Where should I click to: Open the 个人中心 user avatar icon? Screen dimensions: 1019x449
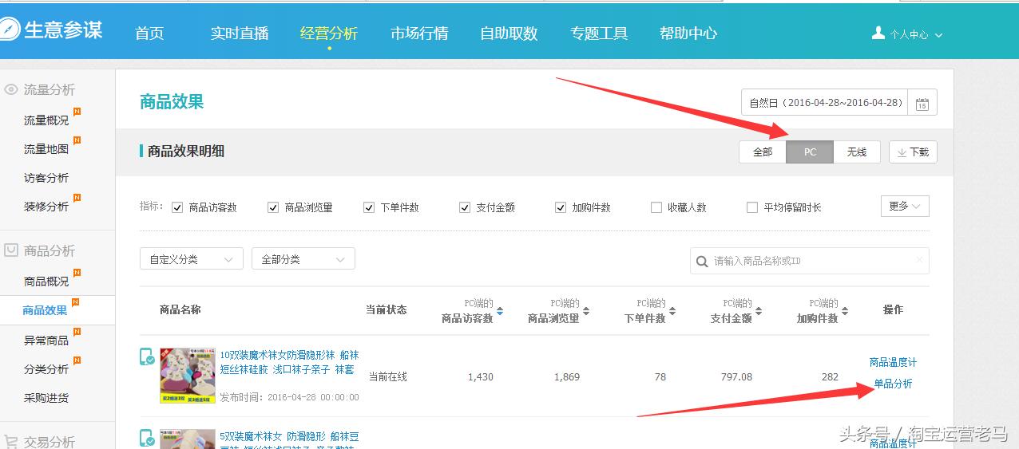pyautogui.click(x=878, y=33)
